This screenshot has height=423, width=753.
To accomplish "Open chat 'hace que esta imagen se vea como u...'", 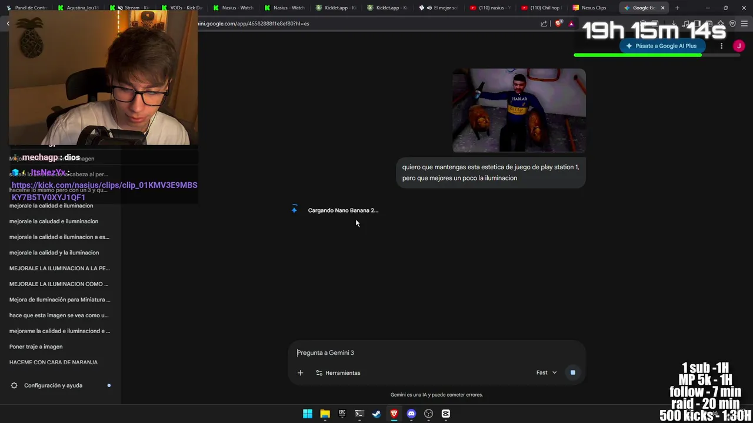I will [59, 315].
